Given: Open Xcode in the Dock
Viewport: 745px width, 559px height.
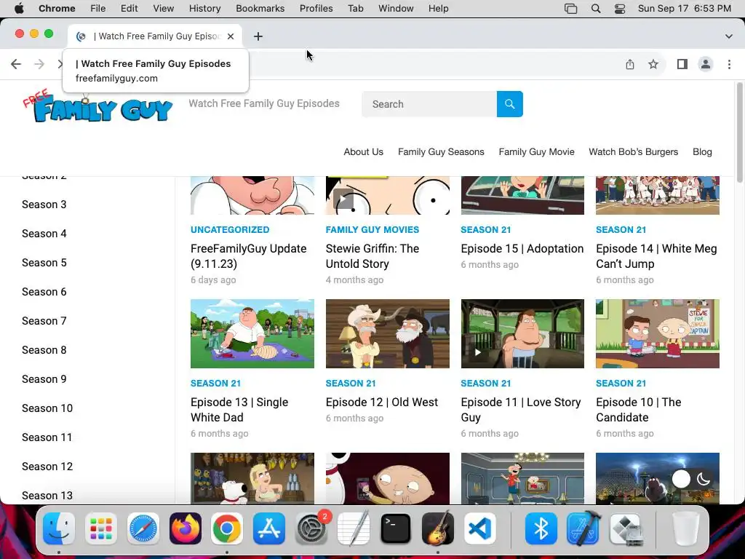Looking at the screenshot, I should (x=583, y=528).
